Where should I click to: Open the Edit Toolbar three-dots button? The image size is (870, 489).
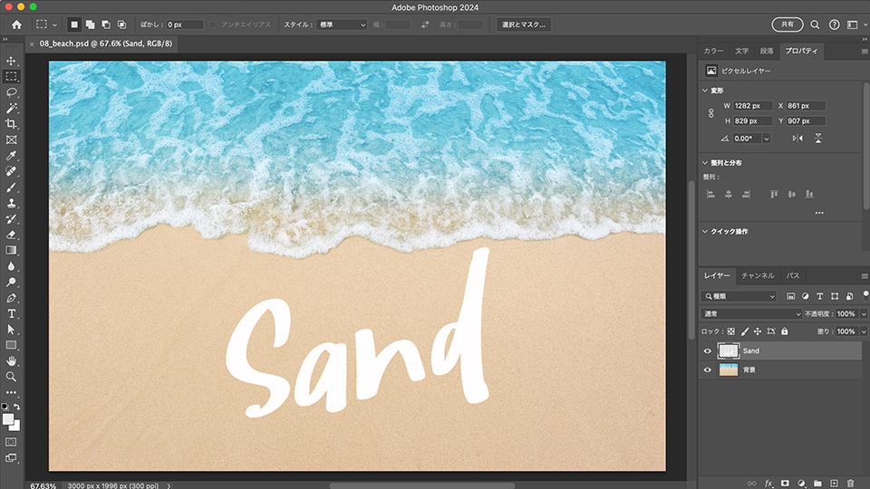(11, 392)
